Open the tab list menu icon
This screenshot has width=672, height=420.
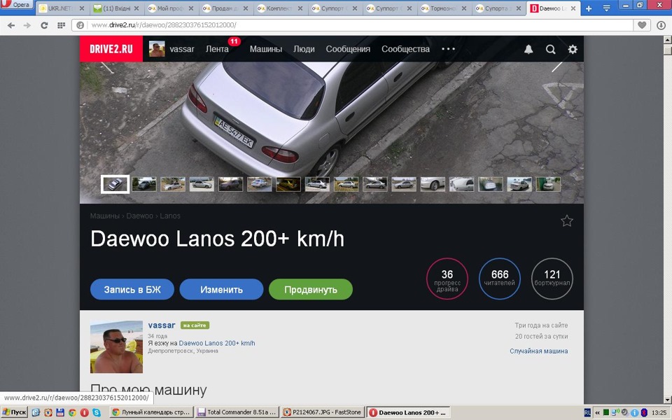[x=606, y=8]
